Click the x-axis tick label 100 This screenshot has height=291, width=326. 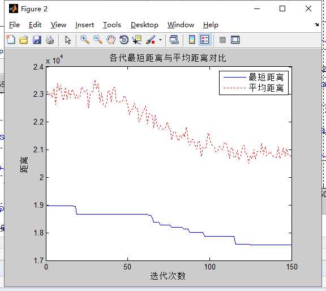click(209, 267)
